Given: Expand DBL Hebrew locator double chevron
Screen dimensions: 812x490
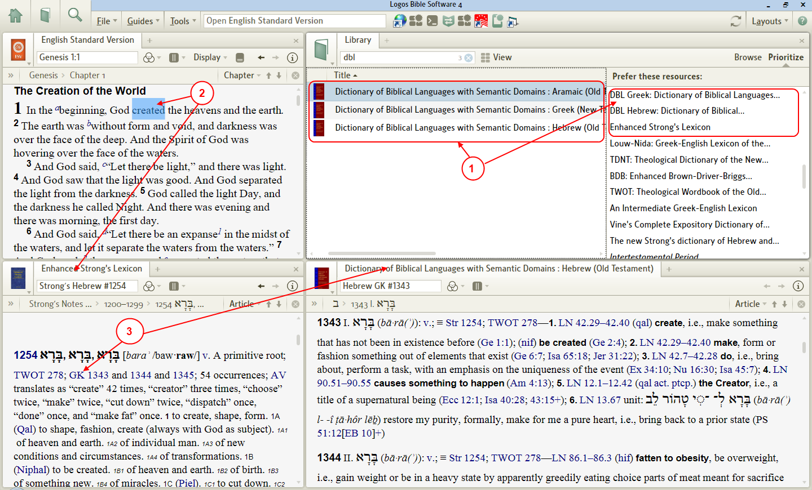Looking at the screenshot, I should 314,304.
